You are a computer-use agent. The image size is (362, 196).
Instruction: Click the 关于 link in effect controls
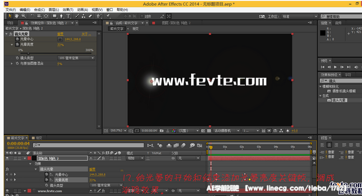[x=86, y=34]
